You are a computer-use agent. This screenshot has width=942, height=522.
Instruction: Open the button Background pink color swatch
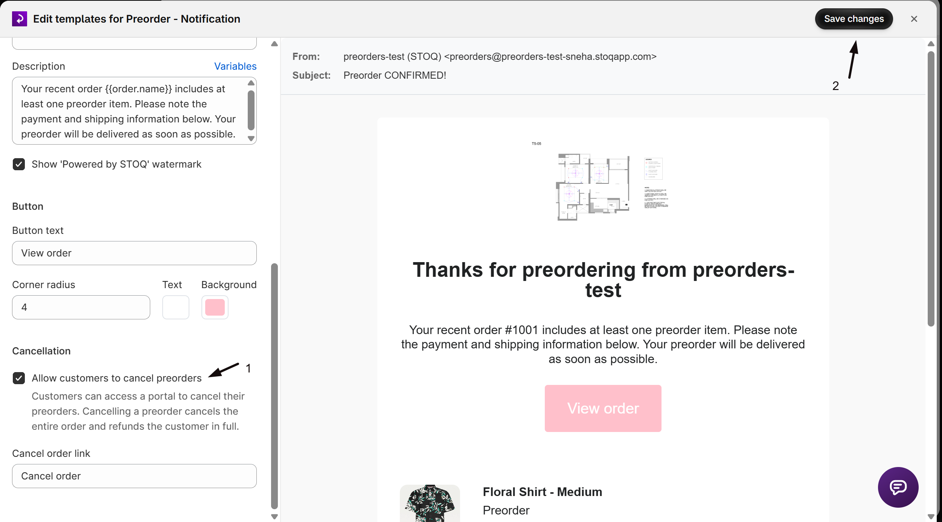coord(215,307)
